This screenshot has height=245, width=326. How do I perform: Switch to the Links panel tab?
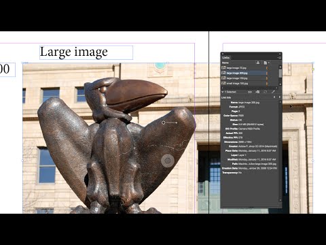(x=226, y=58)
